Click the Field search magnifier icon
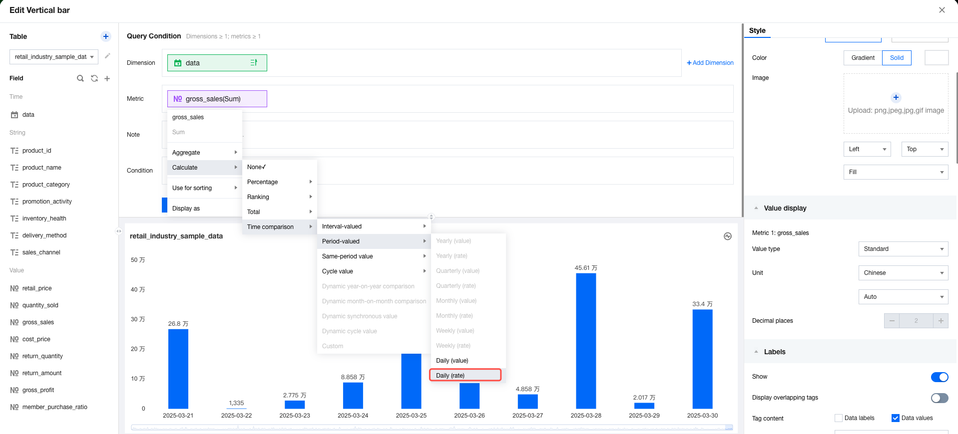958x434 pixels. [x=80, y=78]
